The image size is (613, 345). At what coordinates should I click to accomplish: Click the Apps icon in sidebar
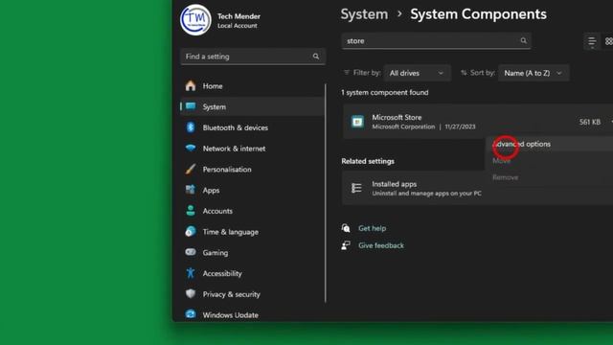[191, 190]
